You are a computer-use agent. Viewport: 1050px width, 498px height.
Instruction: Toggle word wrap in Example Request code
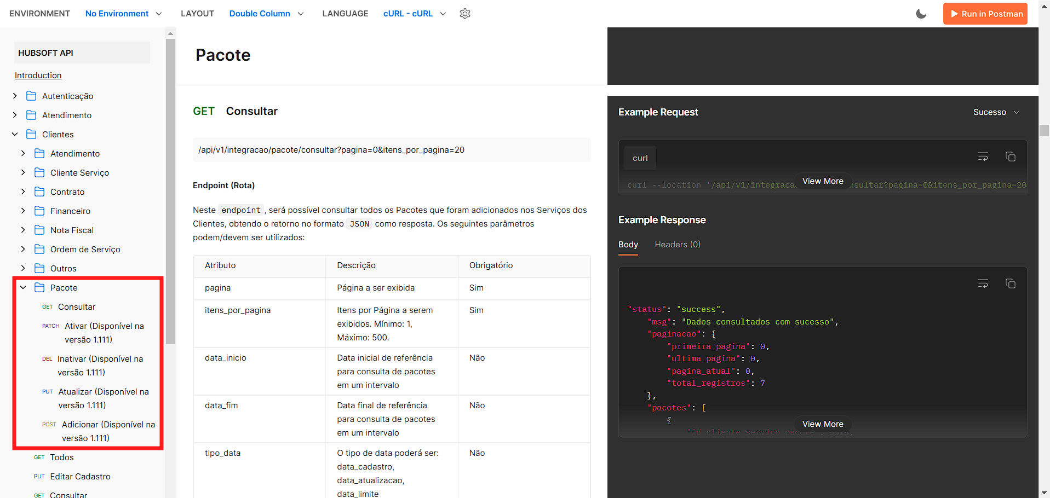[983, 157]
